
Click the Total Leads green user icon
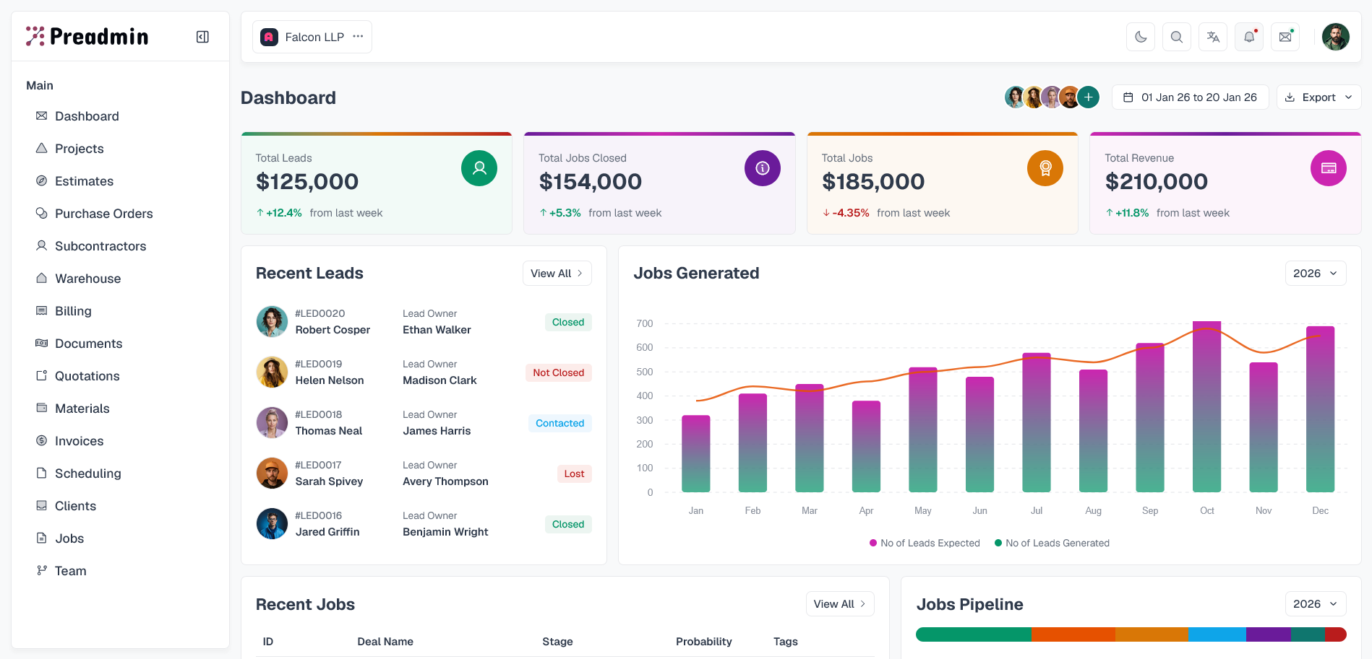[479, 168]
